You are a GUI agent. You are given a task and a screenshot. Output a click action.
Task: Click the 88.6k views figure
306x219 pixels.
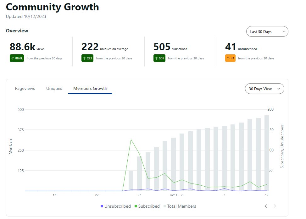coord(22,47)
